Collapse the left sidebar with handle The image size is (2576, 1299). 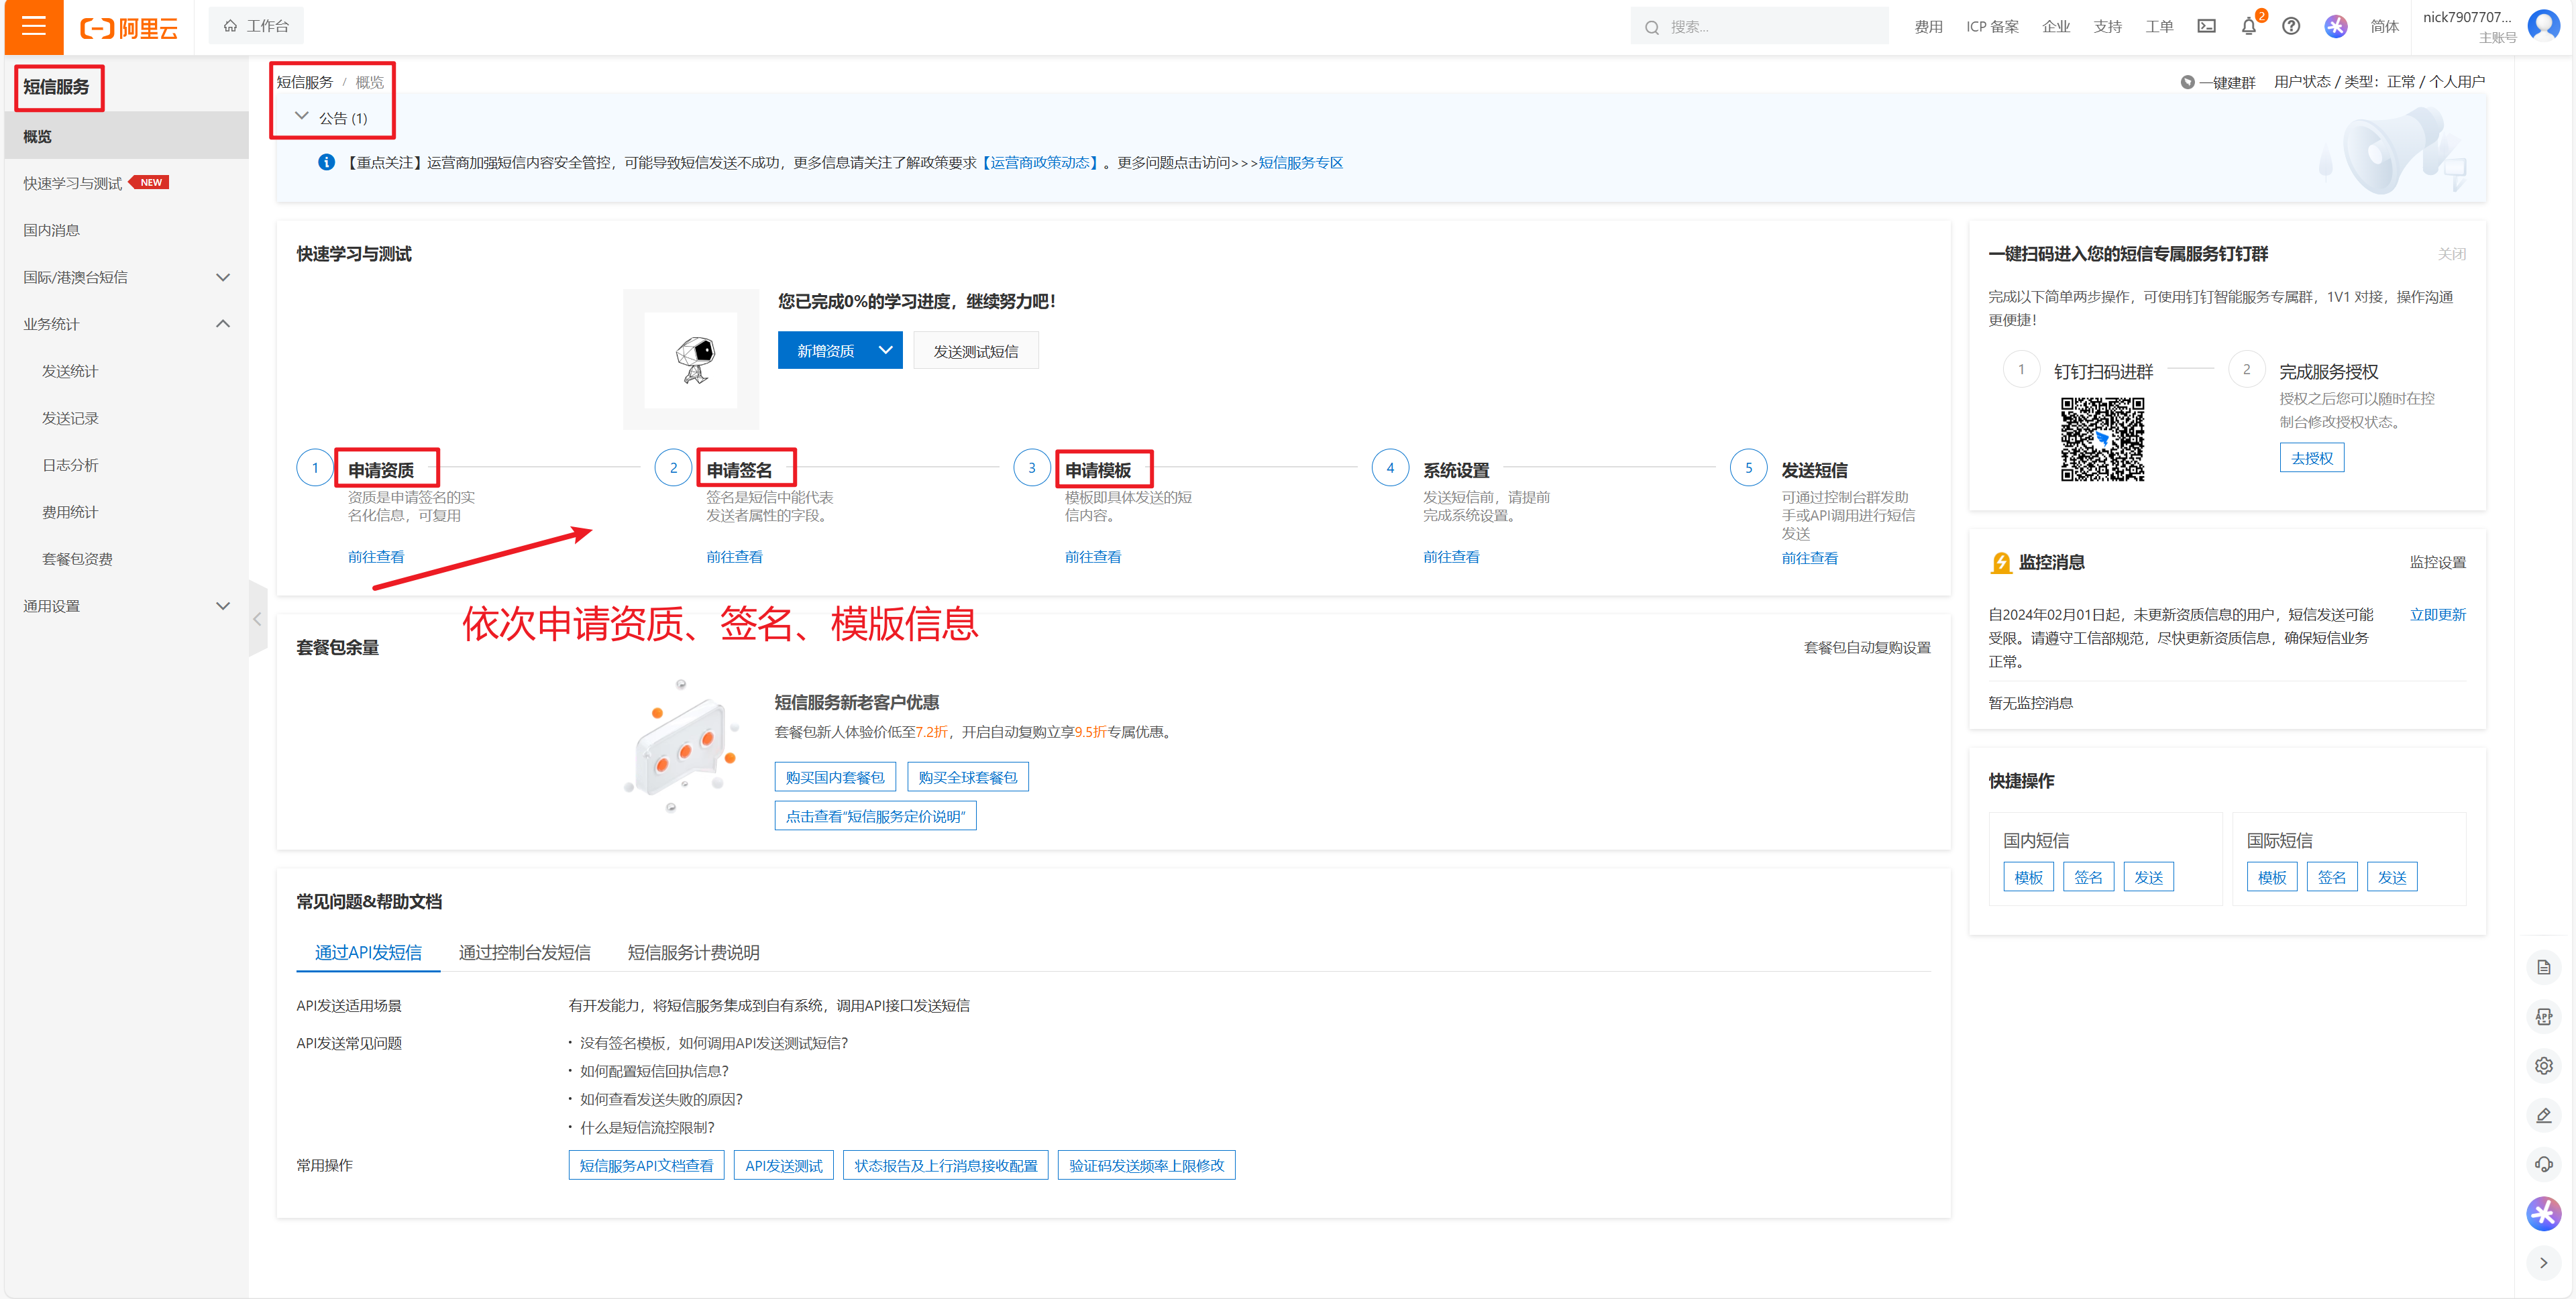click(257, 619)
